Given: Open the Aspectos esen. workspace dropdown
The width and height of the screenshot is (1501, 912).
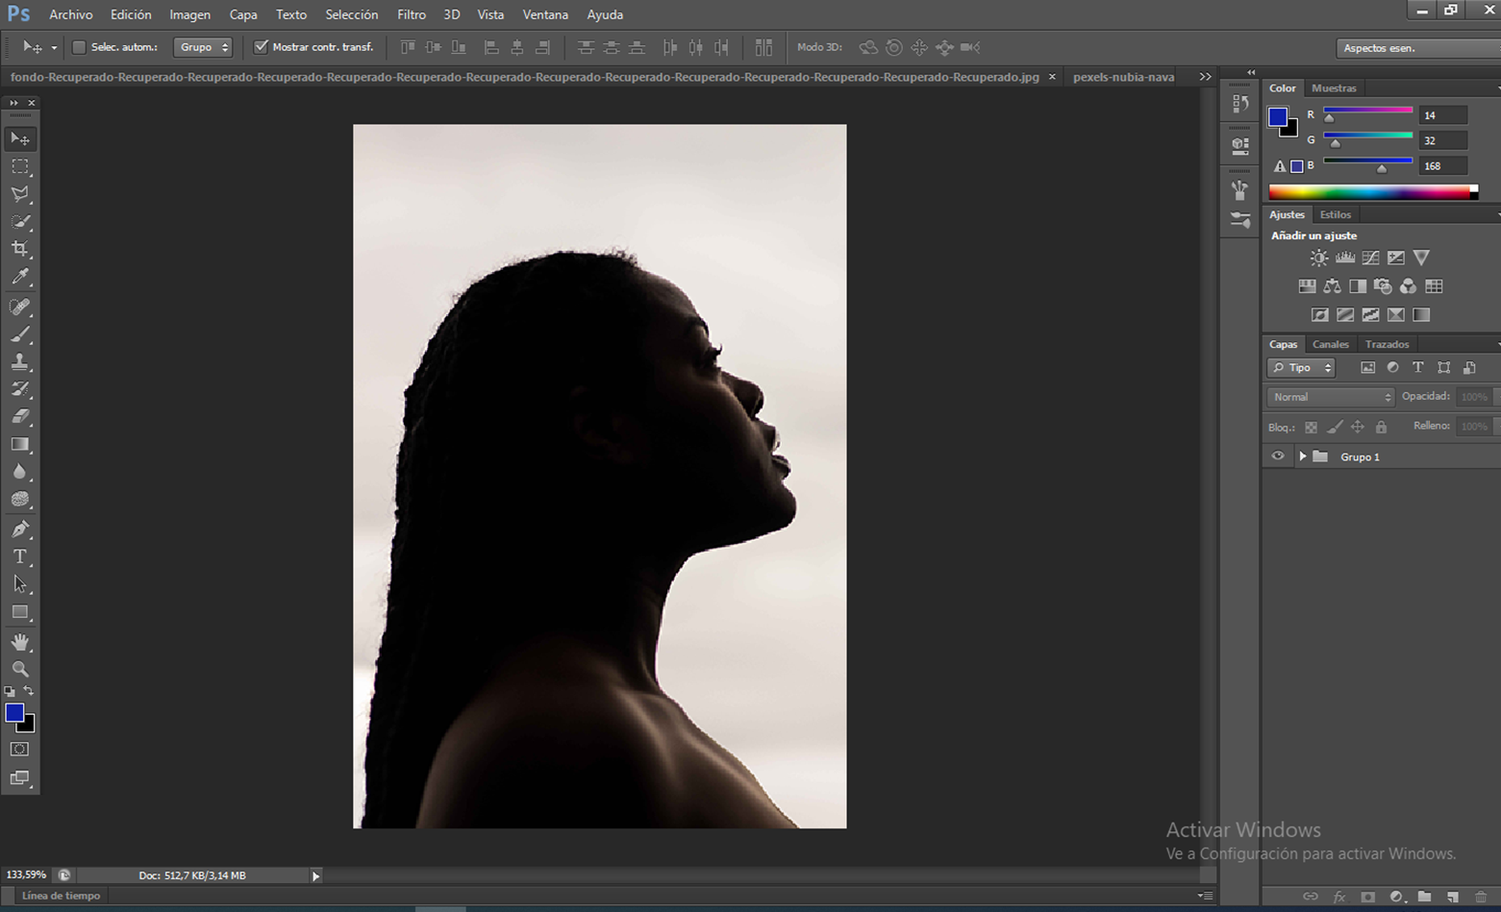Looking at the screenshot, I should (x=1418, y=48).
